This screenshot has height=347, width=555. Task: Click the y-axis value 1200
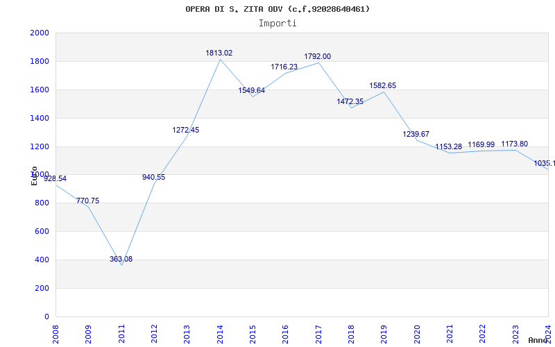(40, 146)
